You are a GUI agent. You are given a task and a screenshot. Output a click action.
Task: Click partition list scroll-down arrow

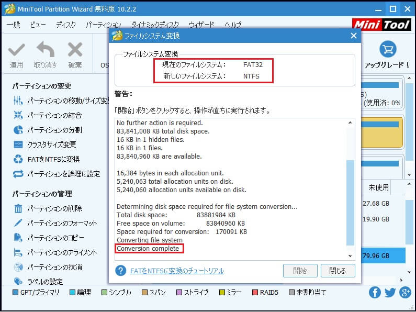(409, 272)
